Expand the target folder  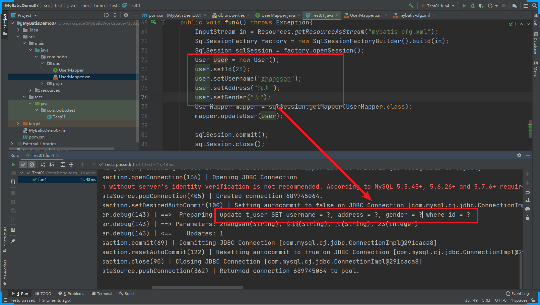18,124
